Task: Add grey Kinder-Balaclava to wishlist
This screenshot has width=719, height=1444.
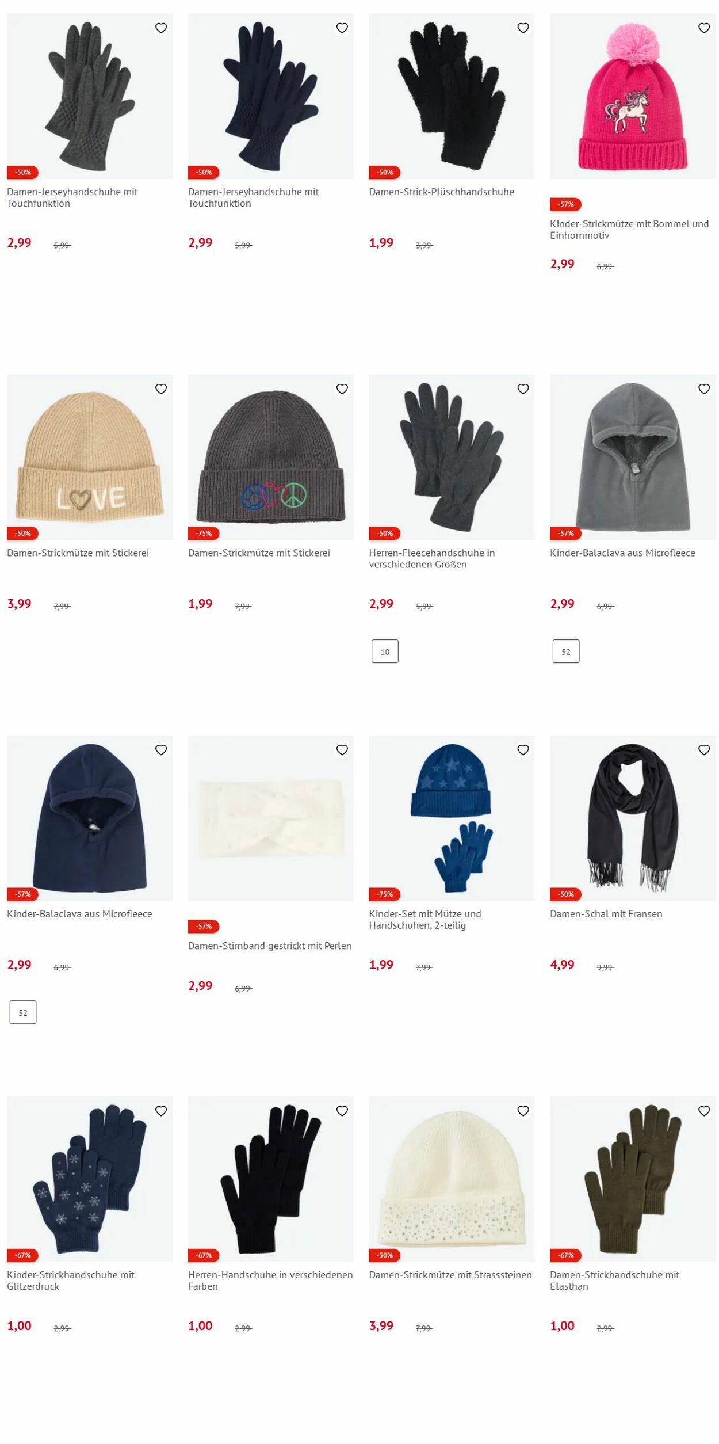Action: pos(704,389)
